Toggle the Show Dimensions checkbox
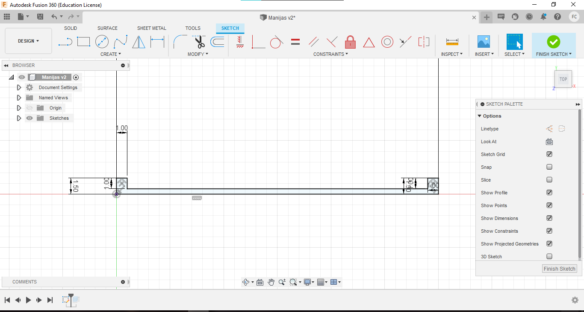584x312 pixels. pos(549,218)
